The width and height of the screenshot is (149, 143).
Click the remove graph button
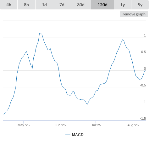(x=134, y=14)
